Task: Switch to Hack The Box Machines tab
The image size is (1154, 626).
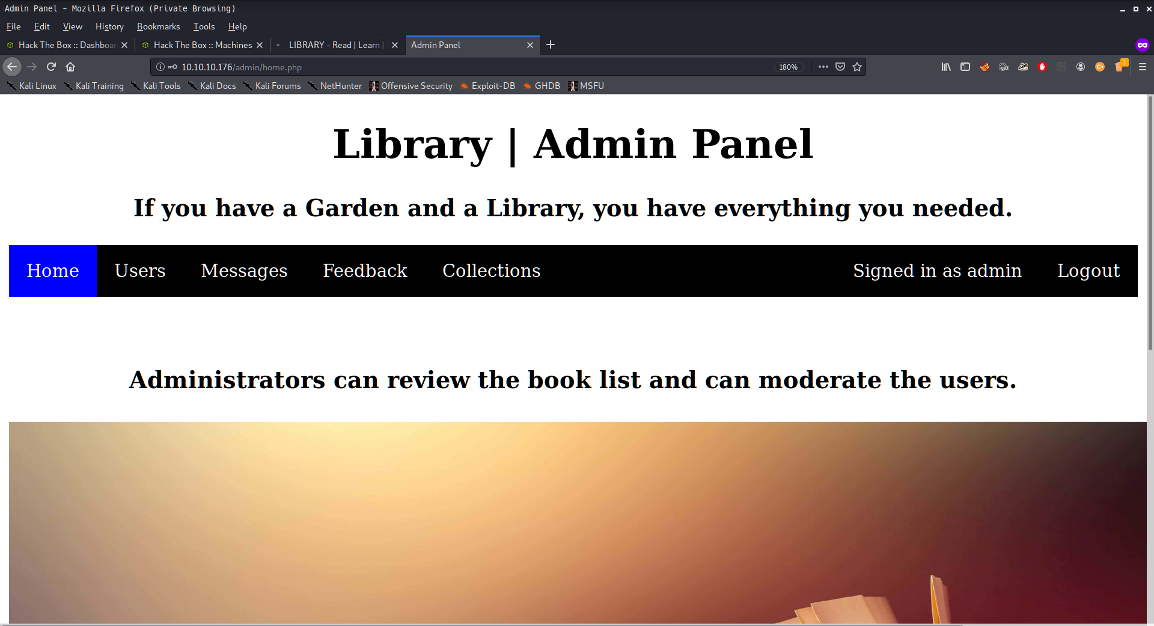Action: tap(203, 45)
